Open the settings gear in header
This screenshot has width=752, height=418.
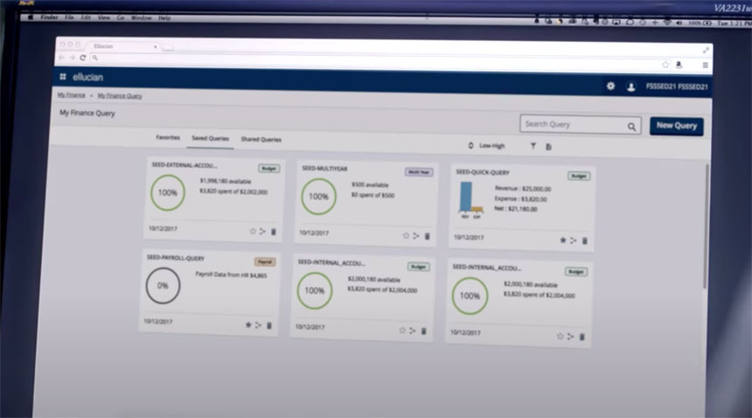(x=610, y=86)
